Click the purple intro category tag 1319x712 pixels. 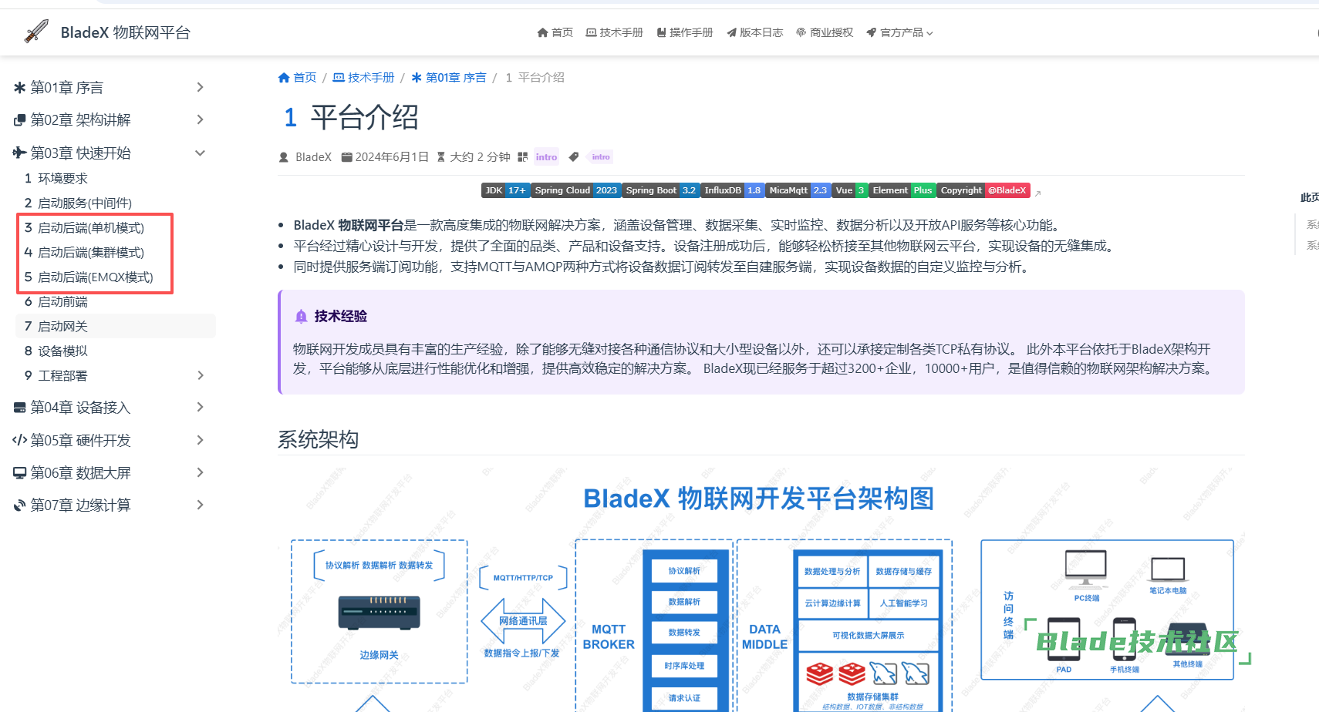click(546, 157)
